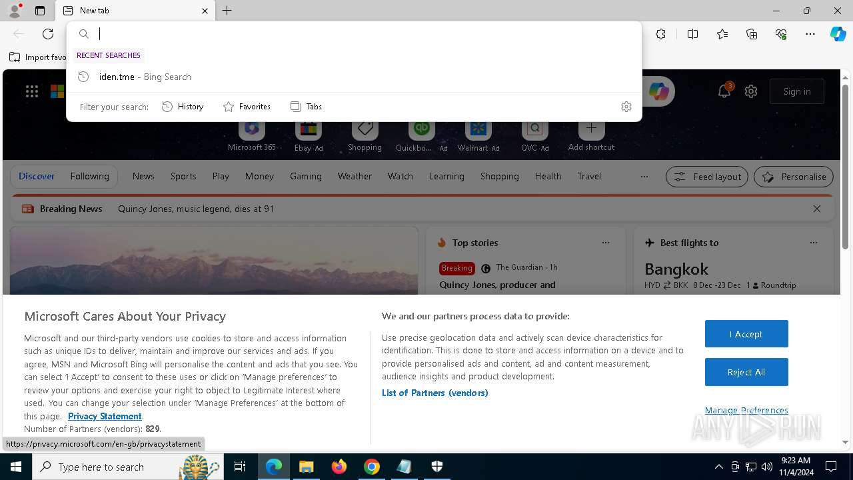The width and height of the screenshot is (853, 480).
Task: Open the Copilot button on search box
Action: [658, 91]
